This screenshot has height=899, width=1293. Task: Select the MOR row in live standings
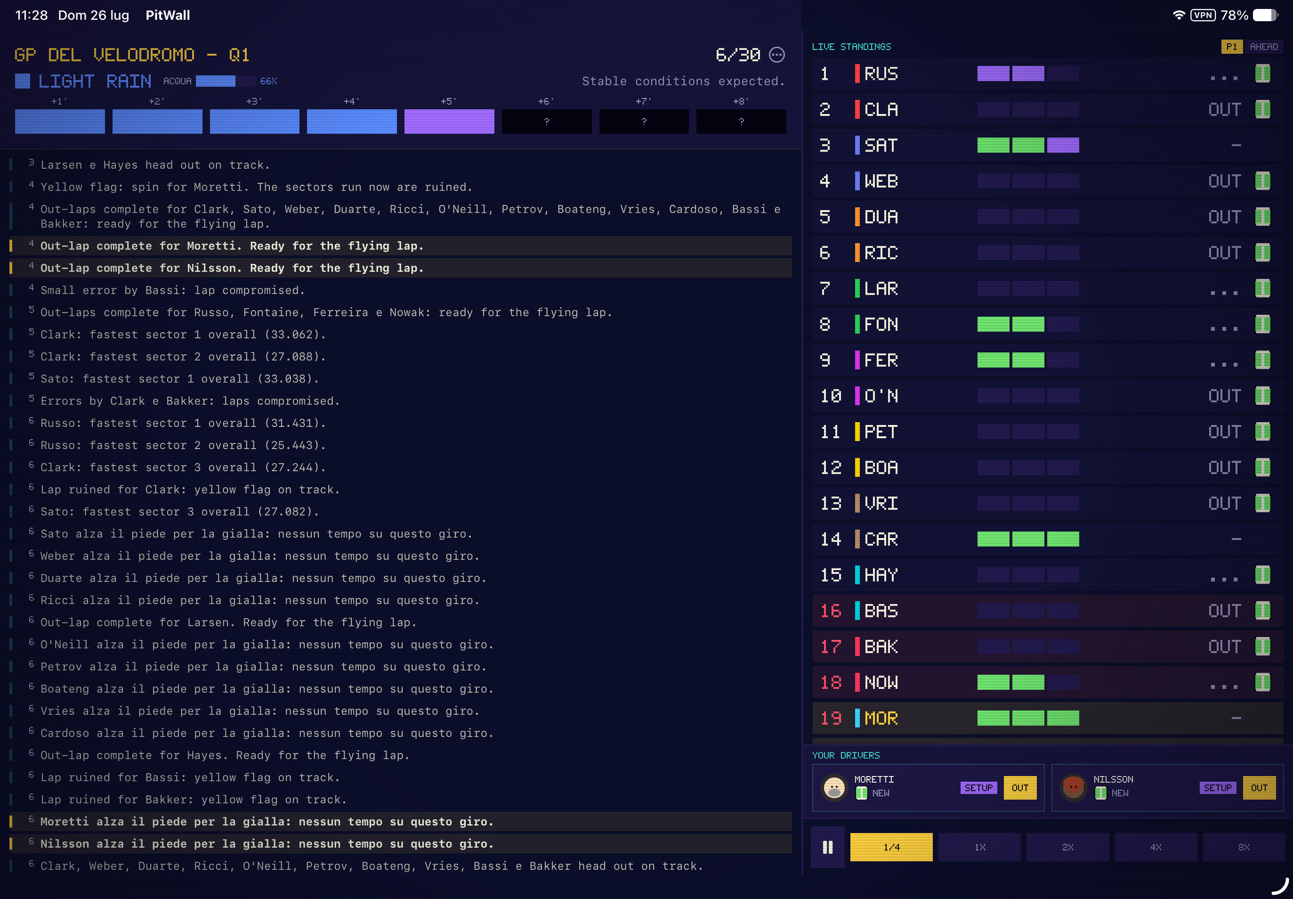1048,718
